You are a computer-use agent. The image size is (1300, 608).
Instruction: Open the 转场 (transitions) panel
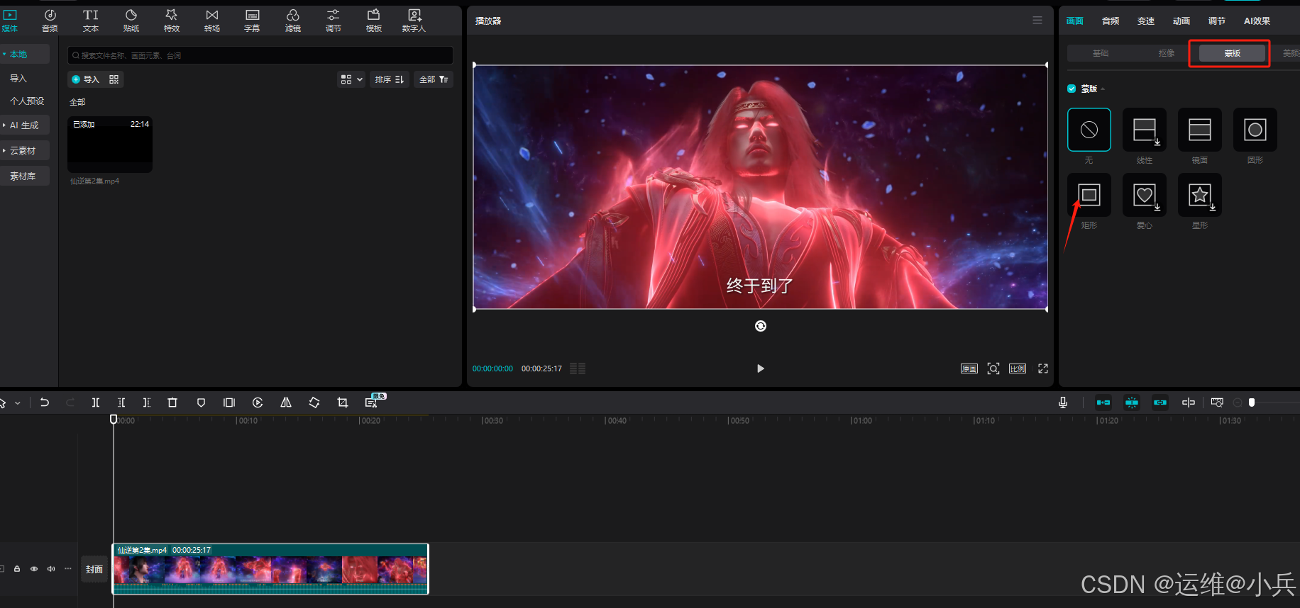click(212, 21)
